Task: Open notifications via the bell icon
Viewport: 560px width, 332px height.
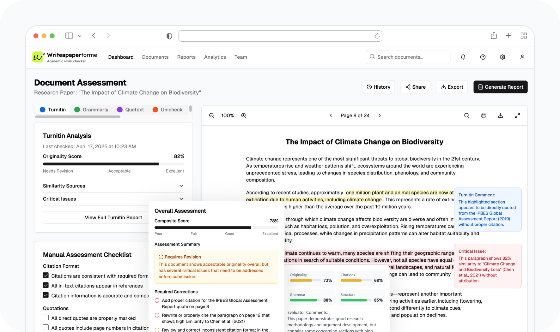Action: tap(463, 57)
